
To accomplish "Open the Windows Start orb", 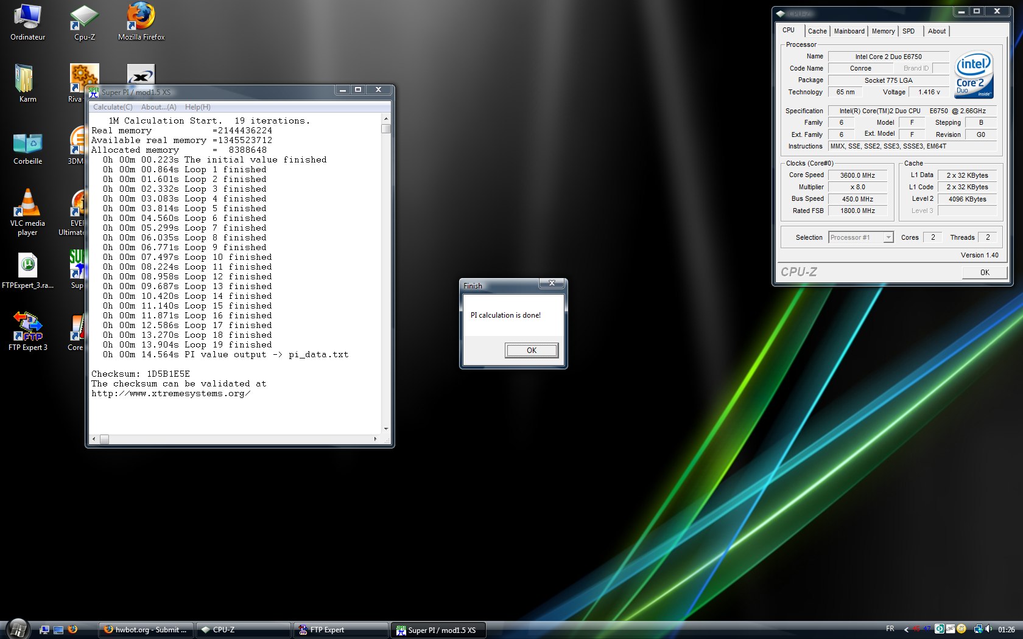I will 17,629.
